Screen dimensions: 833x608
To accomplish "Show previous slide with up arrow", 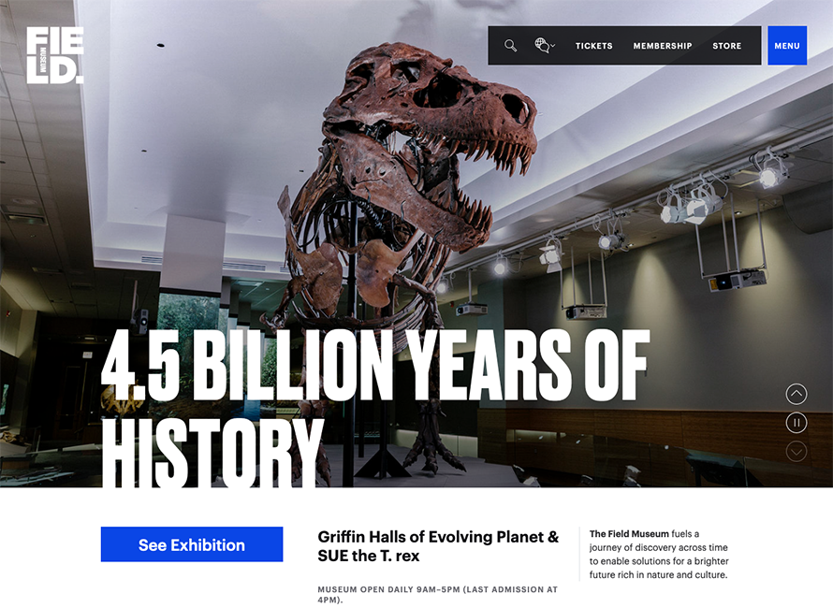I will pyautogui.click(x=796, y=394).
